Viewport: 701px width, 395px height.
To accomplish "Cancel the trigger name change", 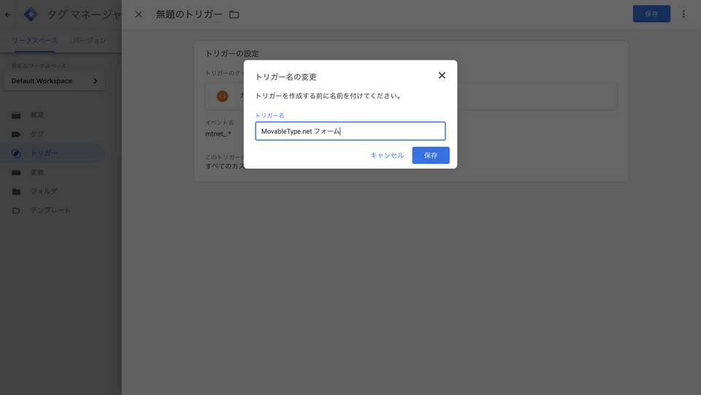I will click(387, 156).
